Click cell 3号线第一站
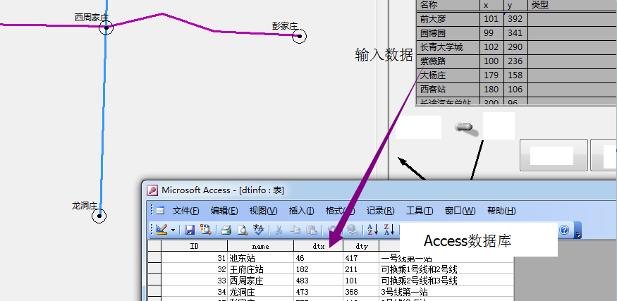The height and width of the screenshot is (301, 617). (446, 293)
